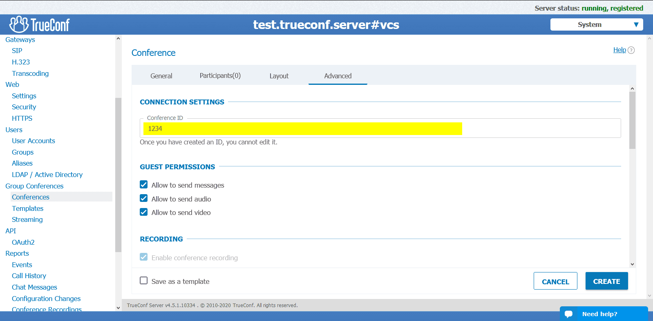Open SIP gateway settings

[x=17, y=51]
